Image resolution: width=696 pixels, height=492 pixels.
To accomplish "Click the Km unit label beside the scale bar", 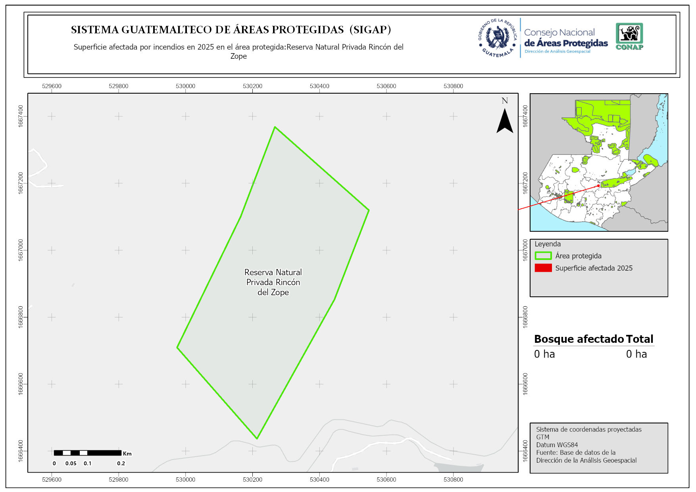I will coord(127,454).
